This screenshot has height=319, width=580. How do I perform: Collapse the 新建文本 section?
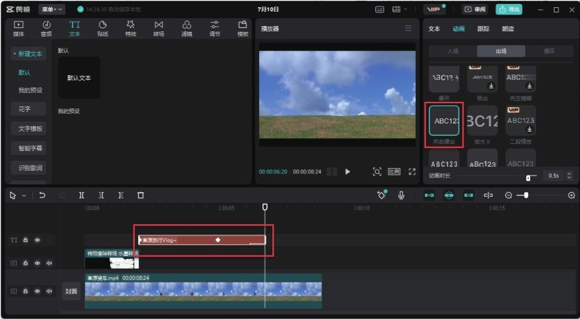[29, 54]
